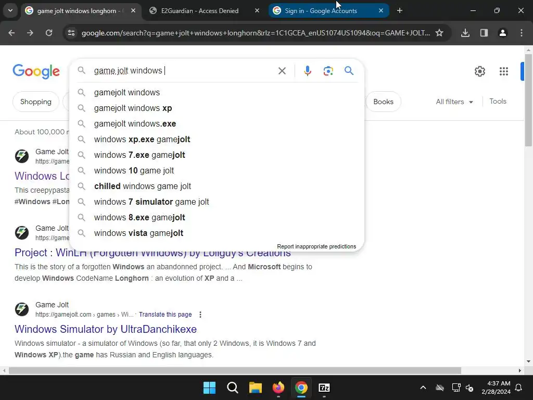Select suggestion windows 7 simulator game jolt
This screenshot has height=400, width=533.
pos(217,202)
